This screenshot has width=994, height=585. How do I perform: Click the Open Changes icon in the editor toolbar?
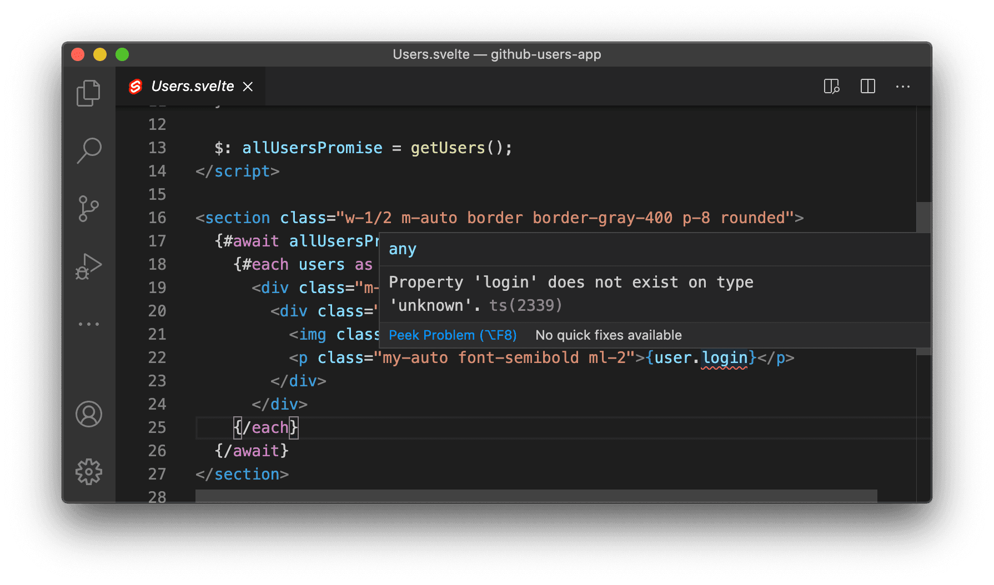831,87
